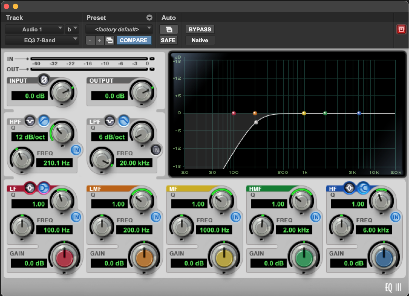The width and height of the screenshot is (409, 296).
Task: Click the BYPASS button
Action: (200, 29)
